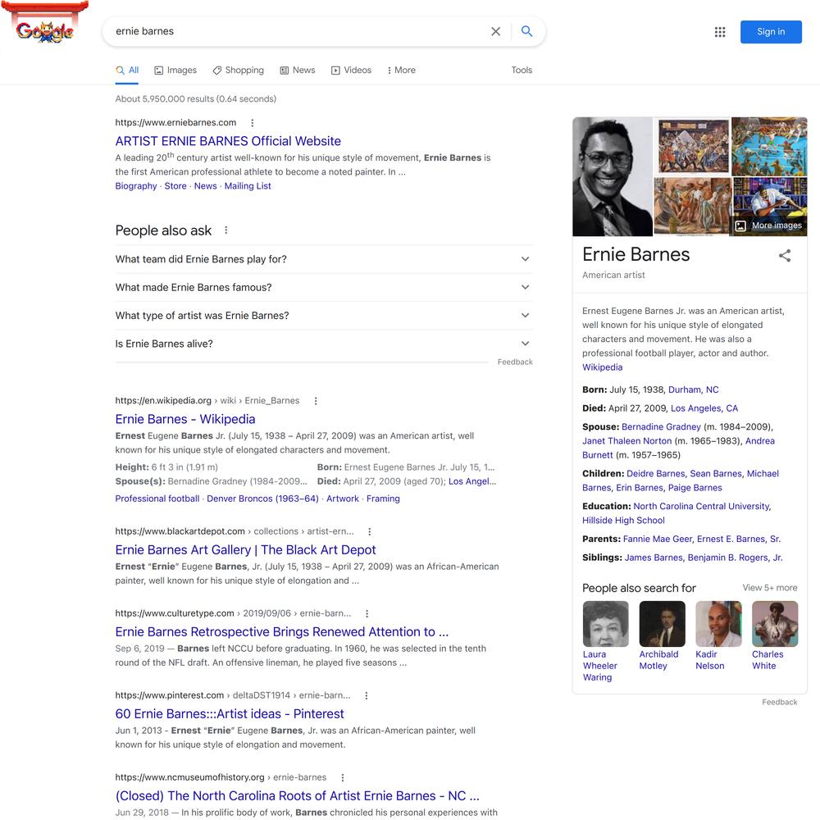Open the search Tools menu
This screenshot has width=820, height=820.
pyautogui.click(x=522, y=70)
